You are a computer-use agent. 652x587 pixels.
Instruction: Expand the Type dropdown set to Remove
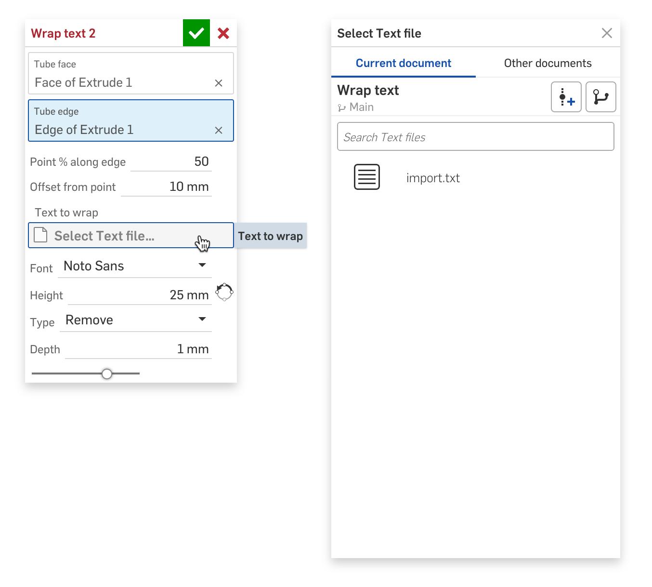[136, 320]
